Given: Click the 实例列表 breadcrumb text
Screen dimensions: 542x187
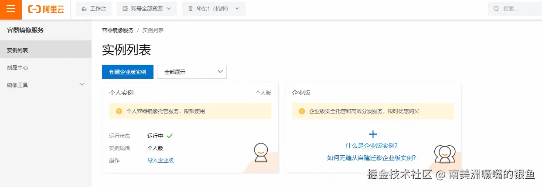Looking at the screenshot, I should (x=153, y=30).
